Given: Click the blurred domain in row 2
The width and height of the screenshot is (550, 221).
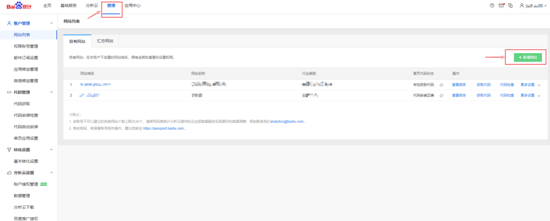Looking at the screenshot, I should 90,95.
